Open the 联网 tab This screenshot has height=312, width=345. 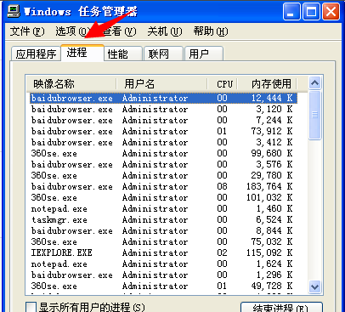coord(163,54)
